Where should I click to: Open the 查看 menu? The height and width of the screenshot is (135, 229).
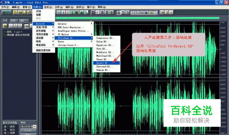[x=26, y=7]
